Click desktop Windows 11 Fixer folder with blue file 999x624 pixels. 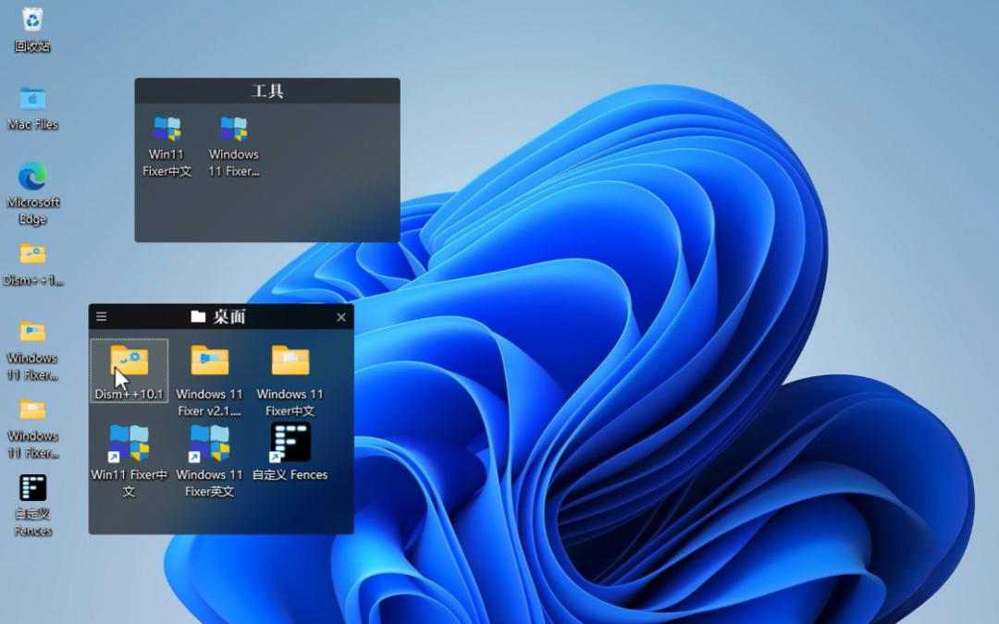[x=32, y=332]
